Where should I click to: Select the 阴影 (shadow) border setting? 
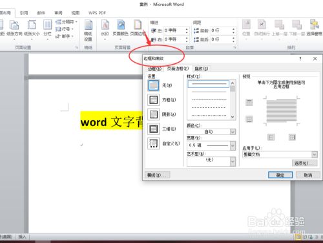pyautogui.click(x=154, y=114)
